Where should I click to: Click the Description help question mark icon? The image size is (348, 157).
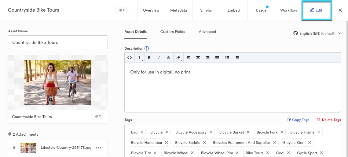147,48
